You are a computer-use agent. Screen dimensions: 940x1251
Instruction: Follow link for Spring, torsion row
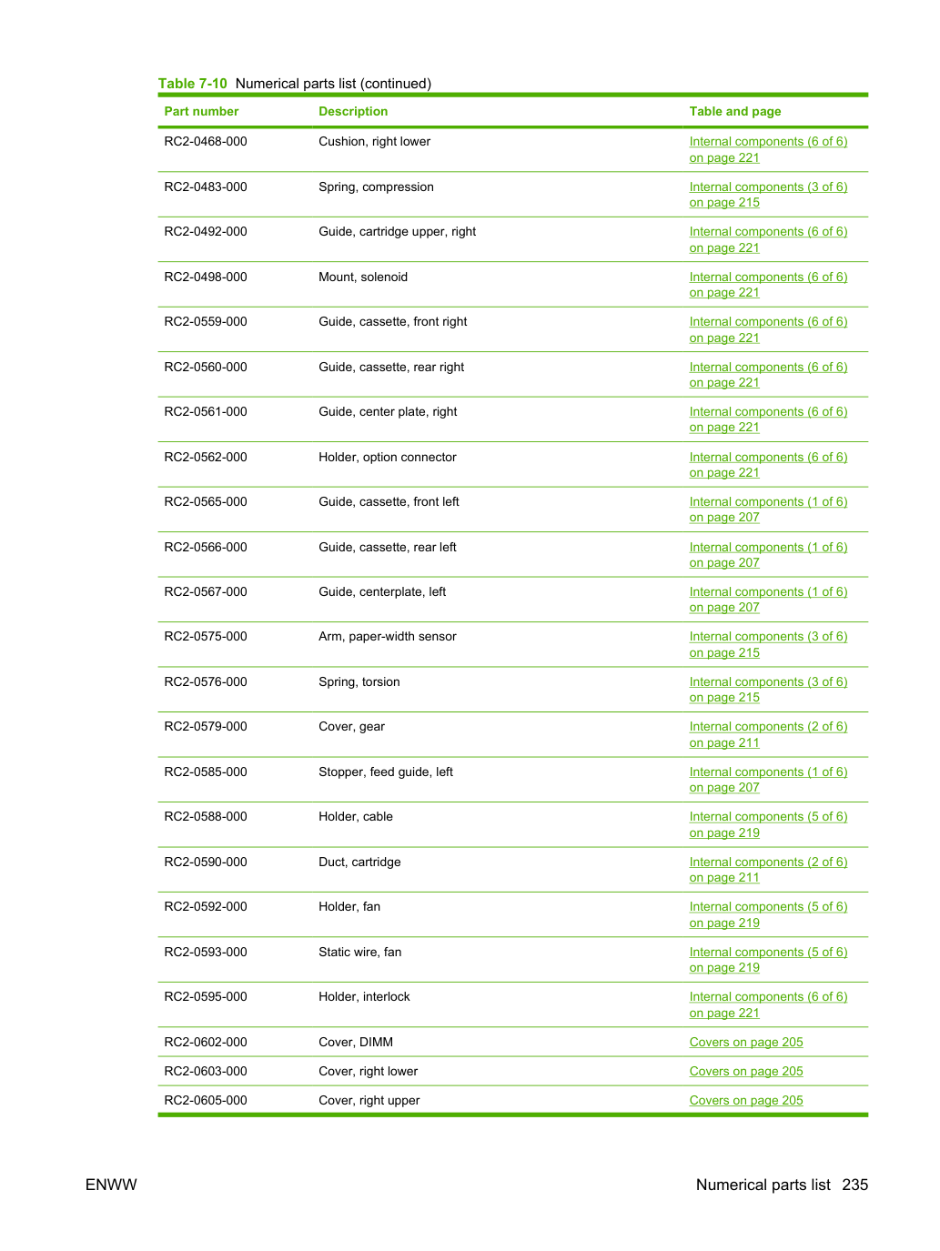pos(768,690)
